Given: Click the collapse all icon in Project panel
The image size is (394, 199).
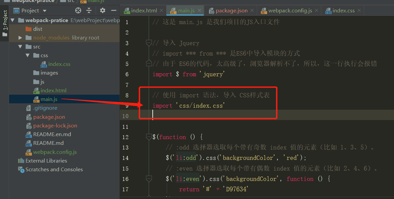Looking at the screenshot, I should coord(89,10).
